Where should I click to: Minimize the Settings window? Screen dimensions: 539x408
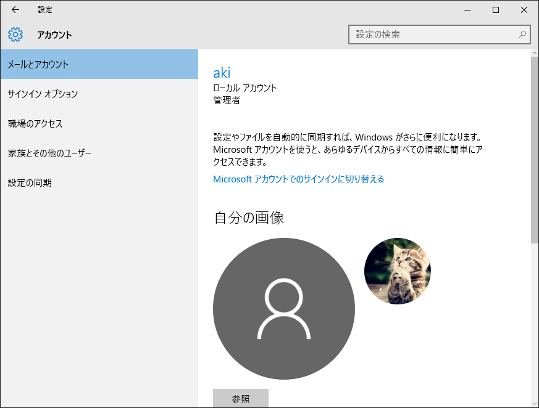tap(467, 10)
